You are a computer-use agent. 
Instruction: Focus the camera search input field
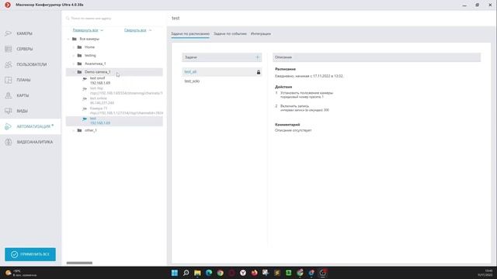pos(114,19)
